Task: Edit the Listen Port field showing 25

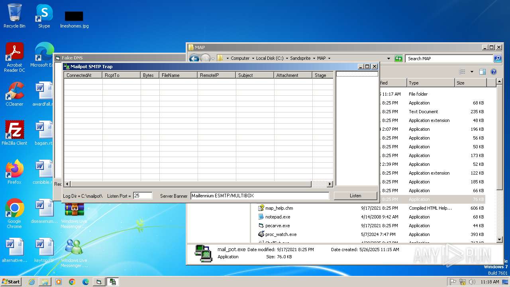Action: point(143,196)
